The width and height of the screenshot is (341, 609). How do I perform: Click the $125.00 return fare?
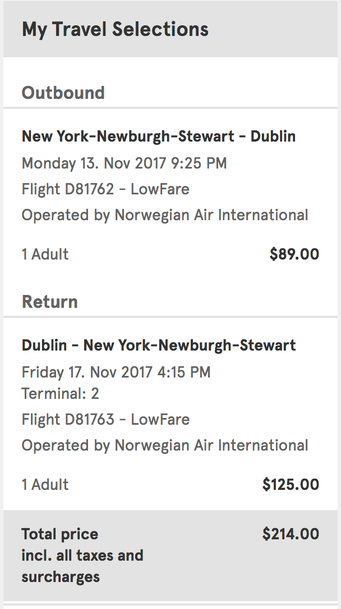point(291,485)
